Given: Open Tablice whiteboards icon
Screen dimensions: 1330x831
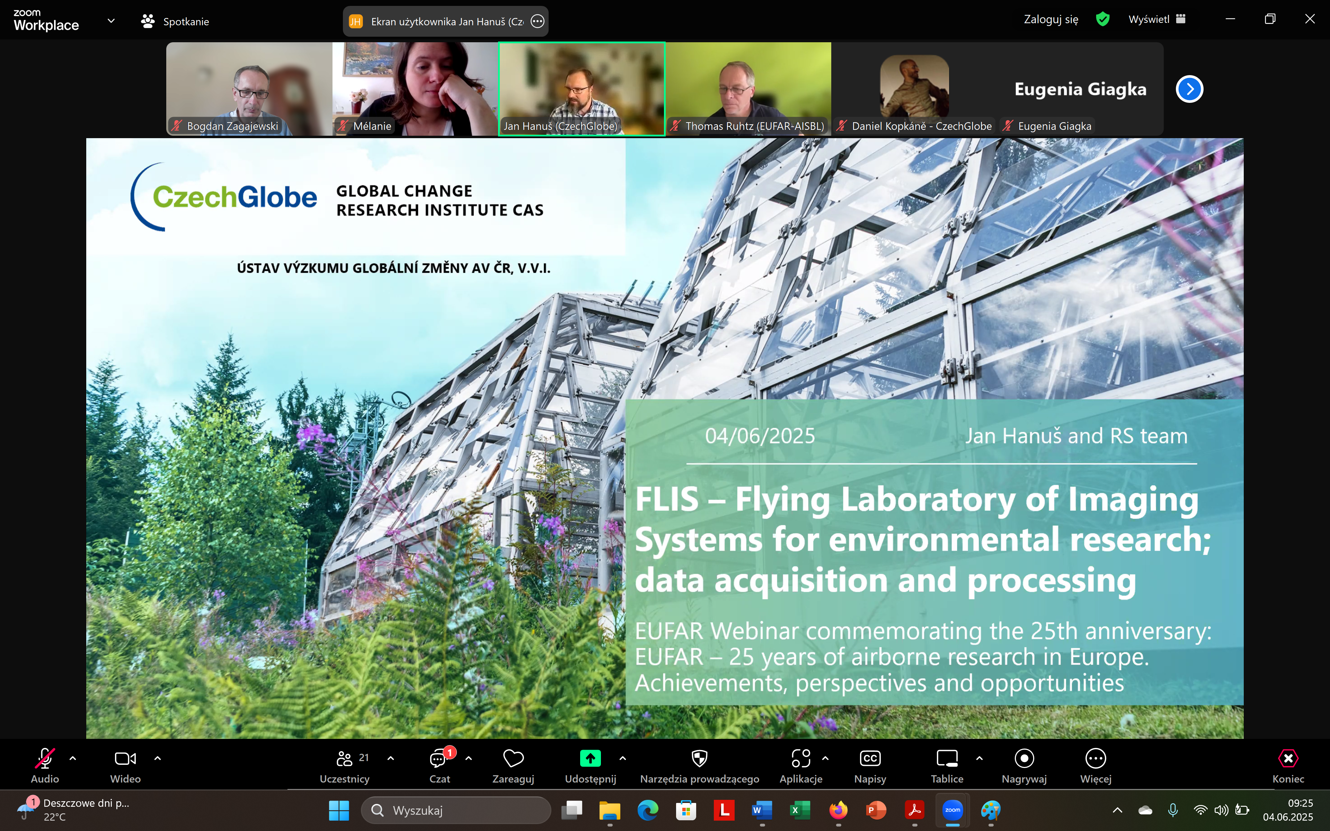Looking at the screenshot, I should tap(946, 759).
